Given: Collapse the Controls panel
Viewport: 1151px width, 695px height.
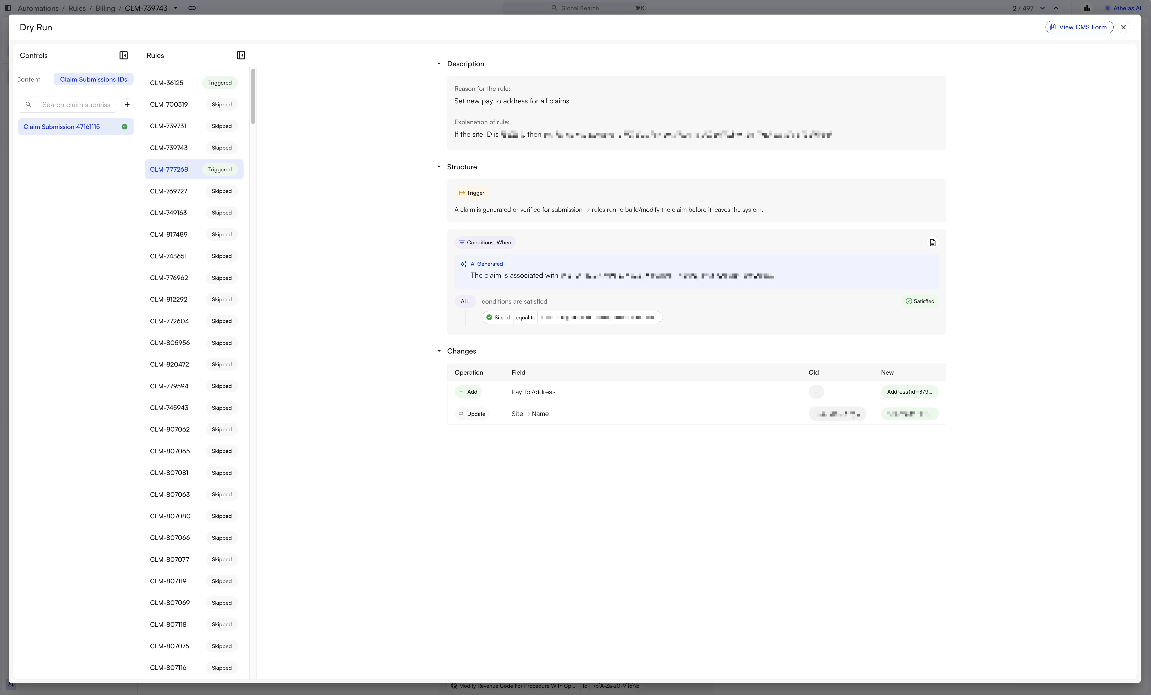Looking at the screenshot, I should (x=123, y=55).
